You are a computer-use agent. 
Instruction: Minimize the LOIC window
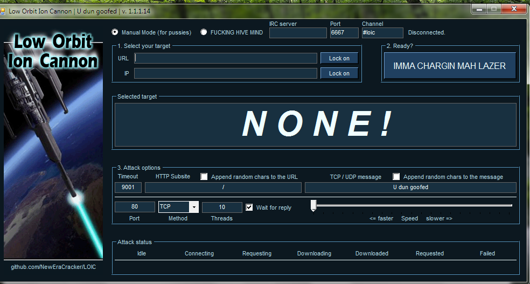click(479, 9)
